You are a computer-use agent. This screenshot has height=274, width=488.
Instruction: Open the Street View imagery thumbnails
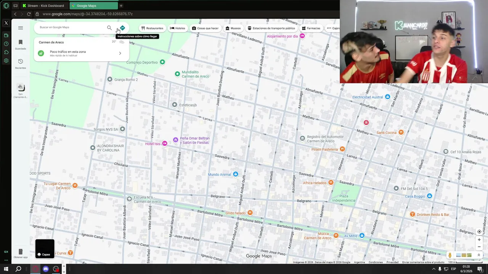pos(464,255)
